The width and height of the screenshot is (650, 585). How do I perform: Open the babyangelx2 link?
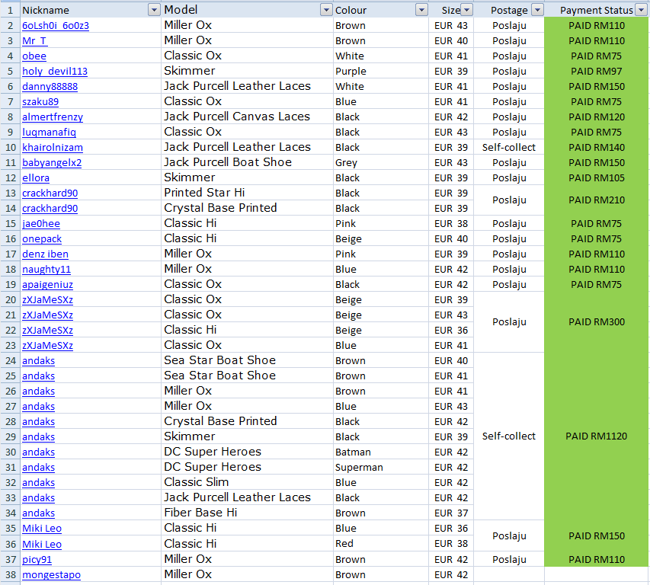(x=52, y=163)
